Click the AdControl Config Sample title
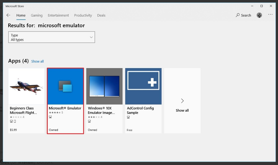278x165 pixels. (x=140, y=110)
